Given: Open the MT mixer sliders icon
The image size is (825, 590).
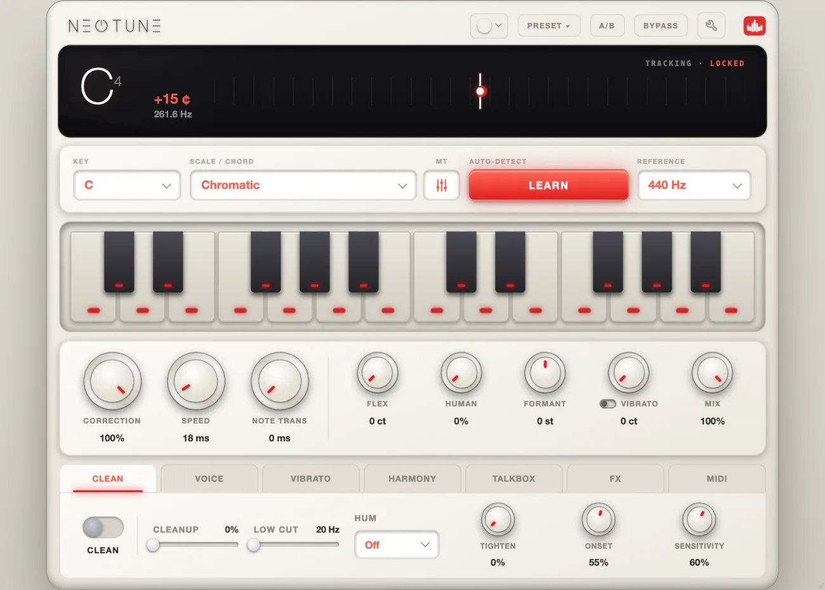Looking at the screenshot, I should point(442,185).
